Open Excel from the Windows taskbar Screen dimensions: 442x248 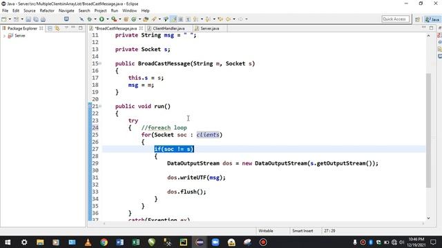pos(136,242)
